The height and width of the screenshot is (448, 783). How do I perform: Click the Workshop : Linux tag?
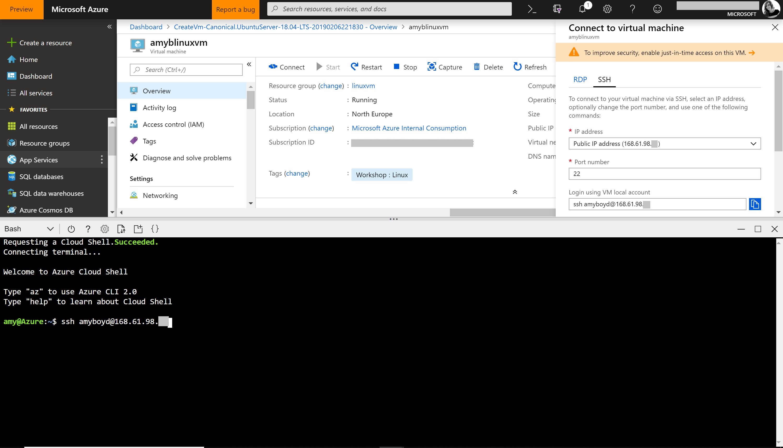click(382, 174)
